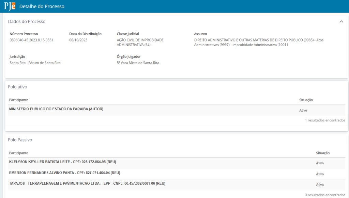Click the 1 resultados encontrados text
The height and width of the screenshot is (198, 349).
[x=325, y=120]
